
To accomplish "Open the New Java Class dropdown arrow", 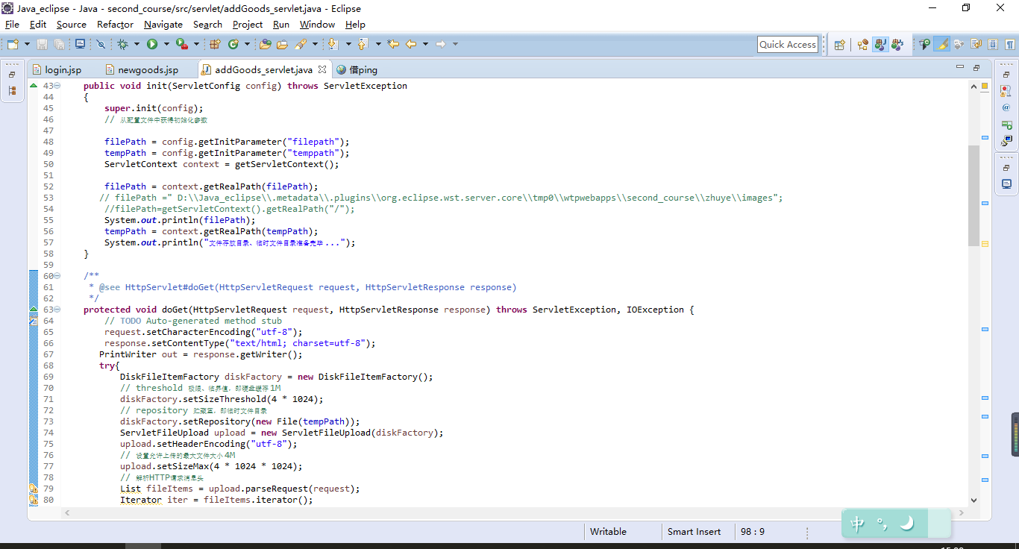I will (247, 45).
